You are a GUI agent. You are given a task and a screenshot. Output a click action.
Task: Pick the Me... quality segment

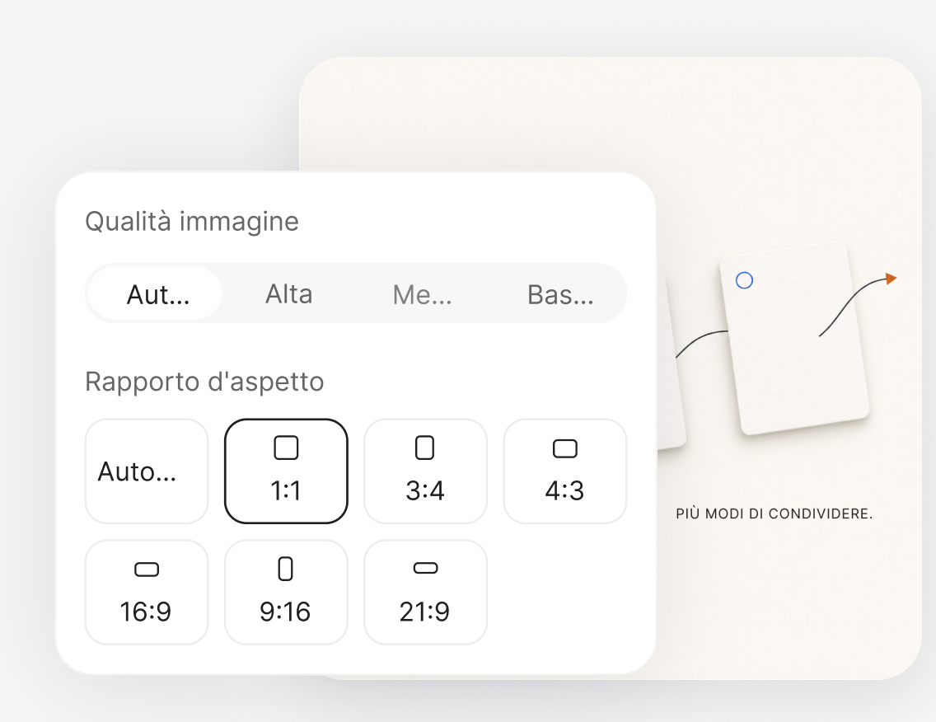tap(422, 293)
